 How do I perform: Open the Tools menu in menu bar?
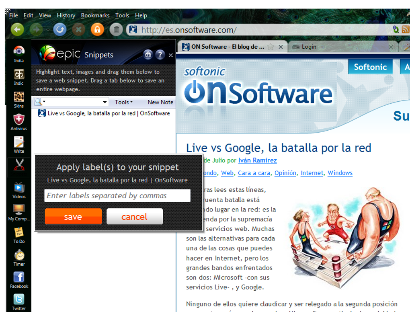(122, 15)
